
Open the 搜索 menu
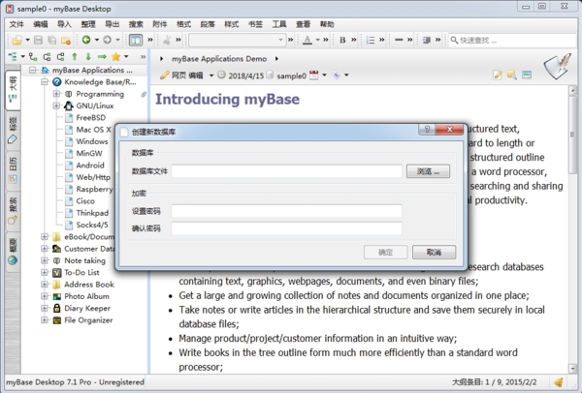tap(136, 24)
